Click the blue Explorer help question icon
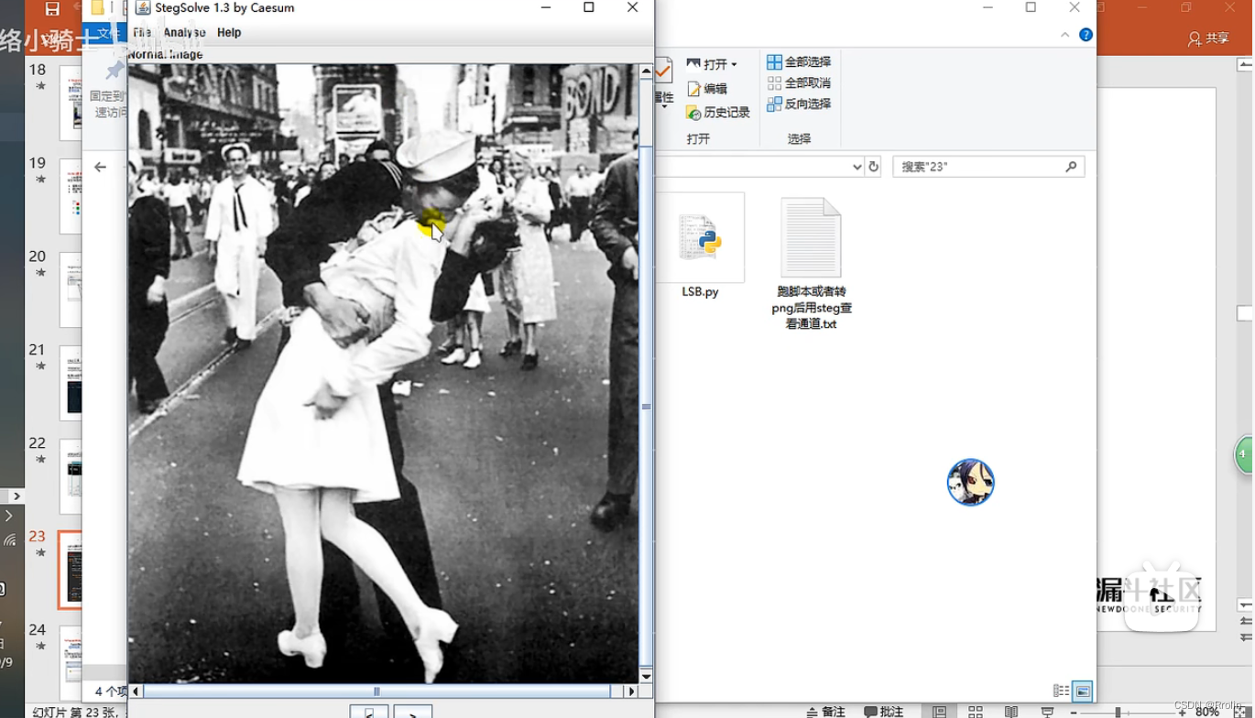The image size is (1255, 718). pyautogui.click(x=1086, y=35)
